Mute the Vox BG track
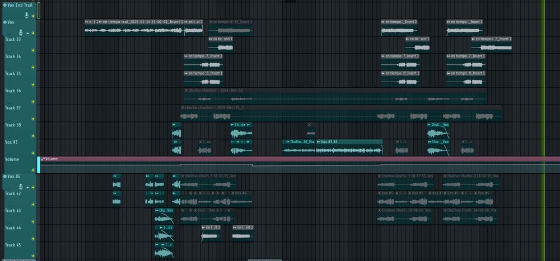560x261 pixels. point(33,187)
